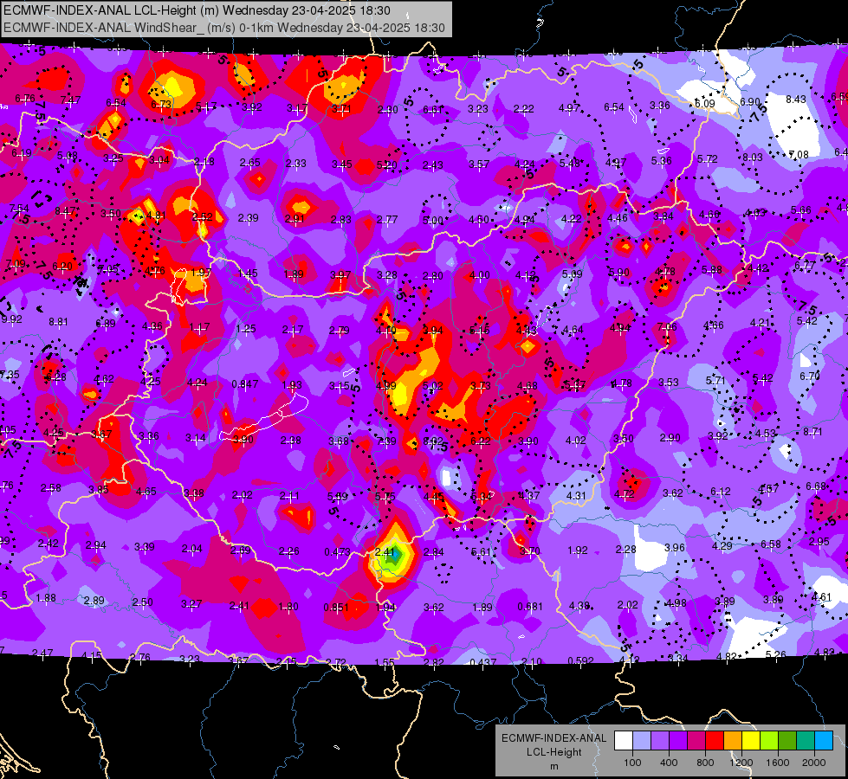Click the yellow swatch in the legend
The image size is (848, 779).
[x=751, y=741]
